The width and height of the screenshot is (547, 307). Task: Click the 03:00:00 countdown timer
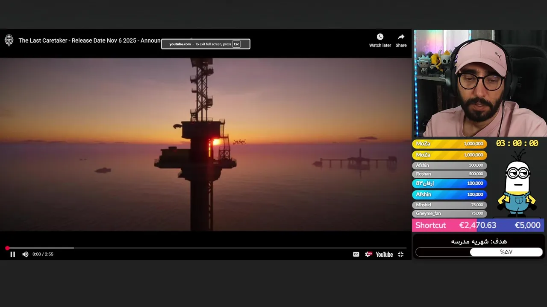tap(517, 144)
